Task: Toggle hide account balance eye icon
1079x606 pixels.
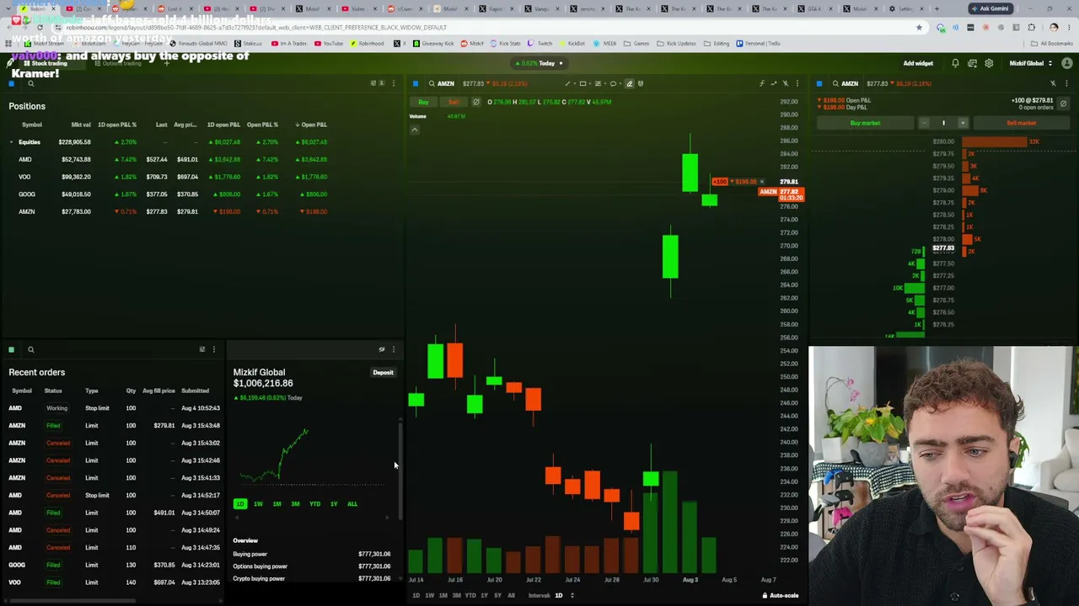Action: click(381, 349)
